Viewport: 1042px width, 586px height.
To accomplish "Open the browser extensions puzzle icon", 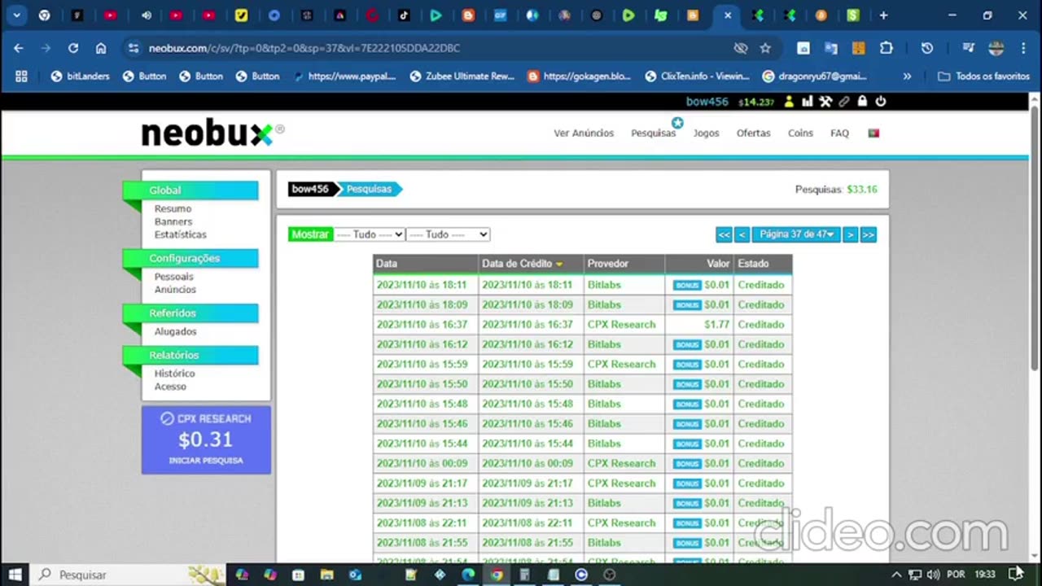I will tap(887, 48).
